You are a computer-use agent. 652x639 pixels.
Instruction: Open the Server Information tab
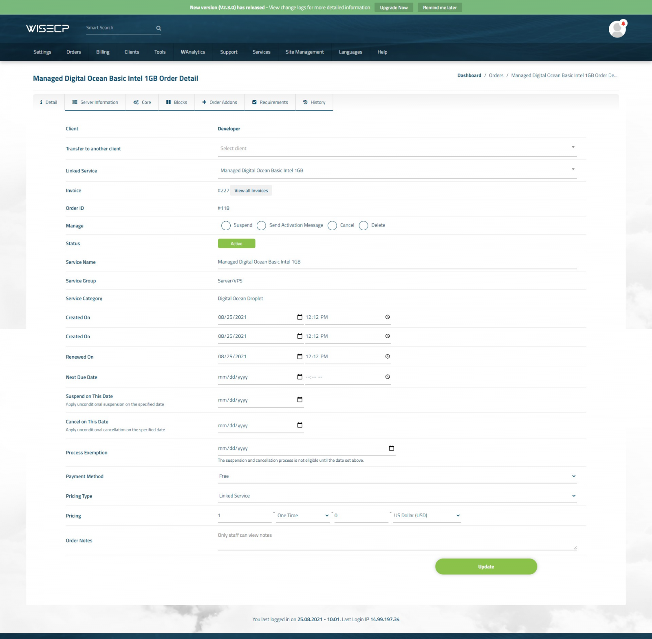[x=95, y=102]
